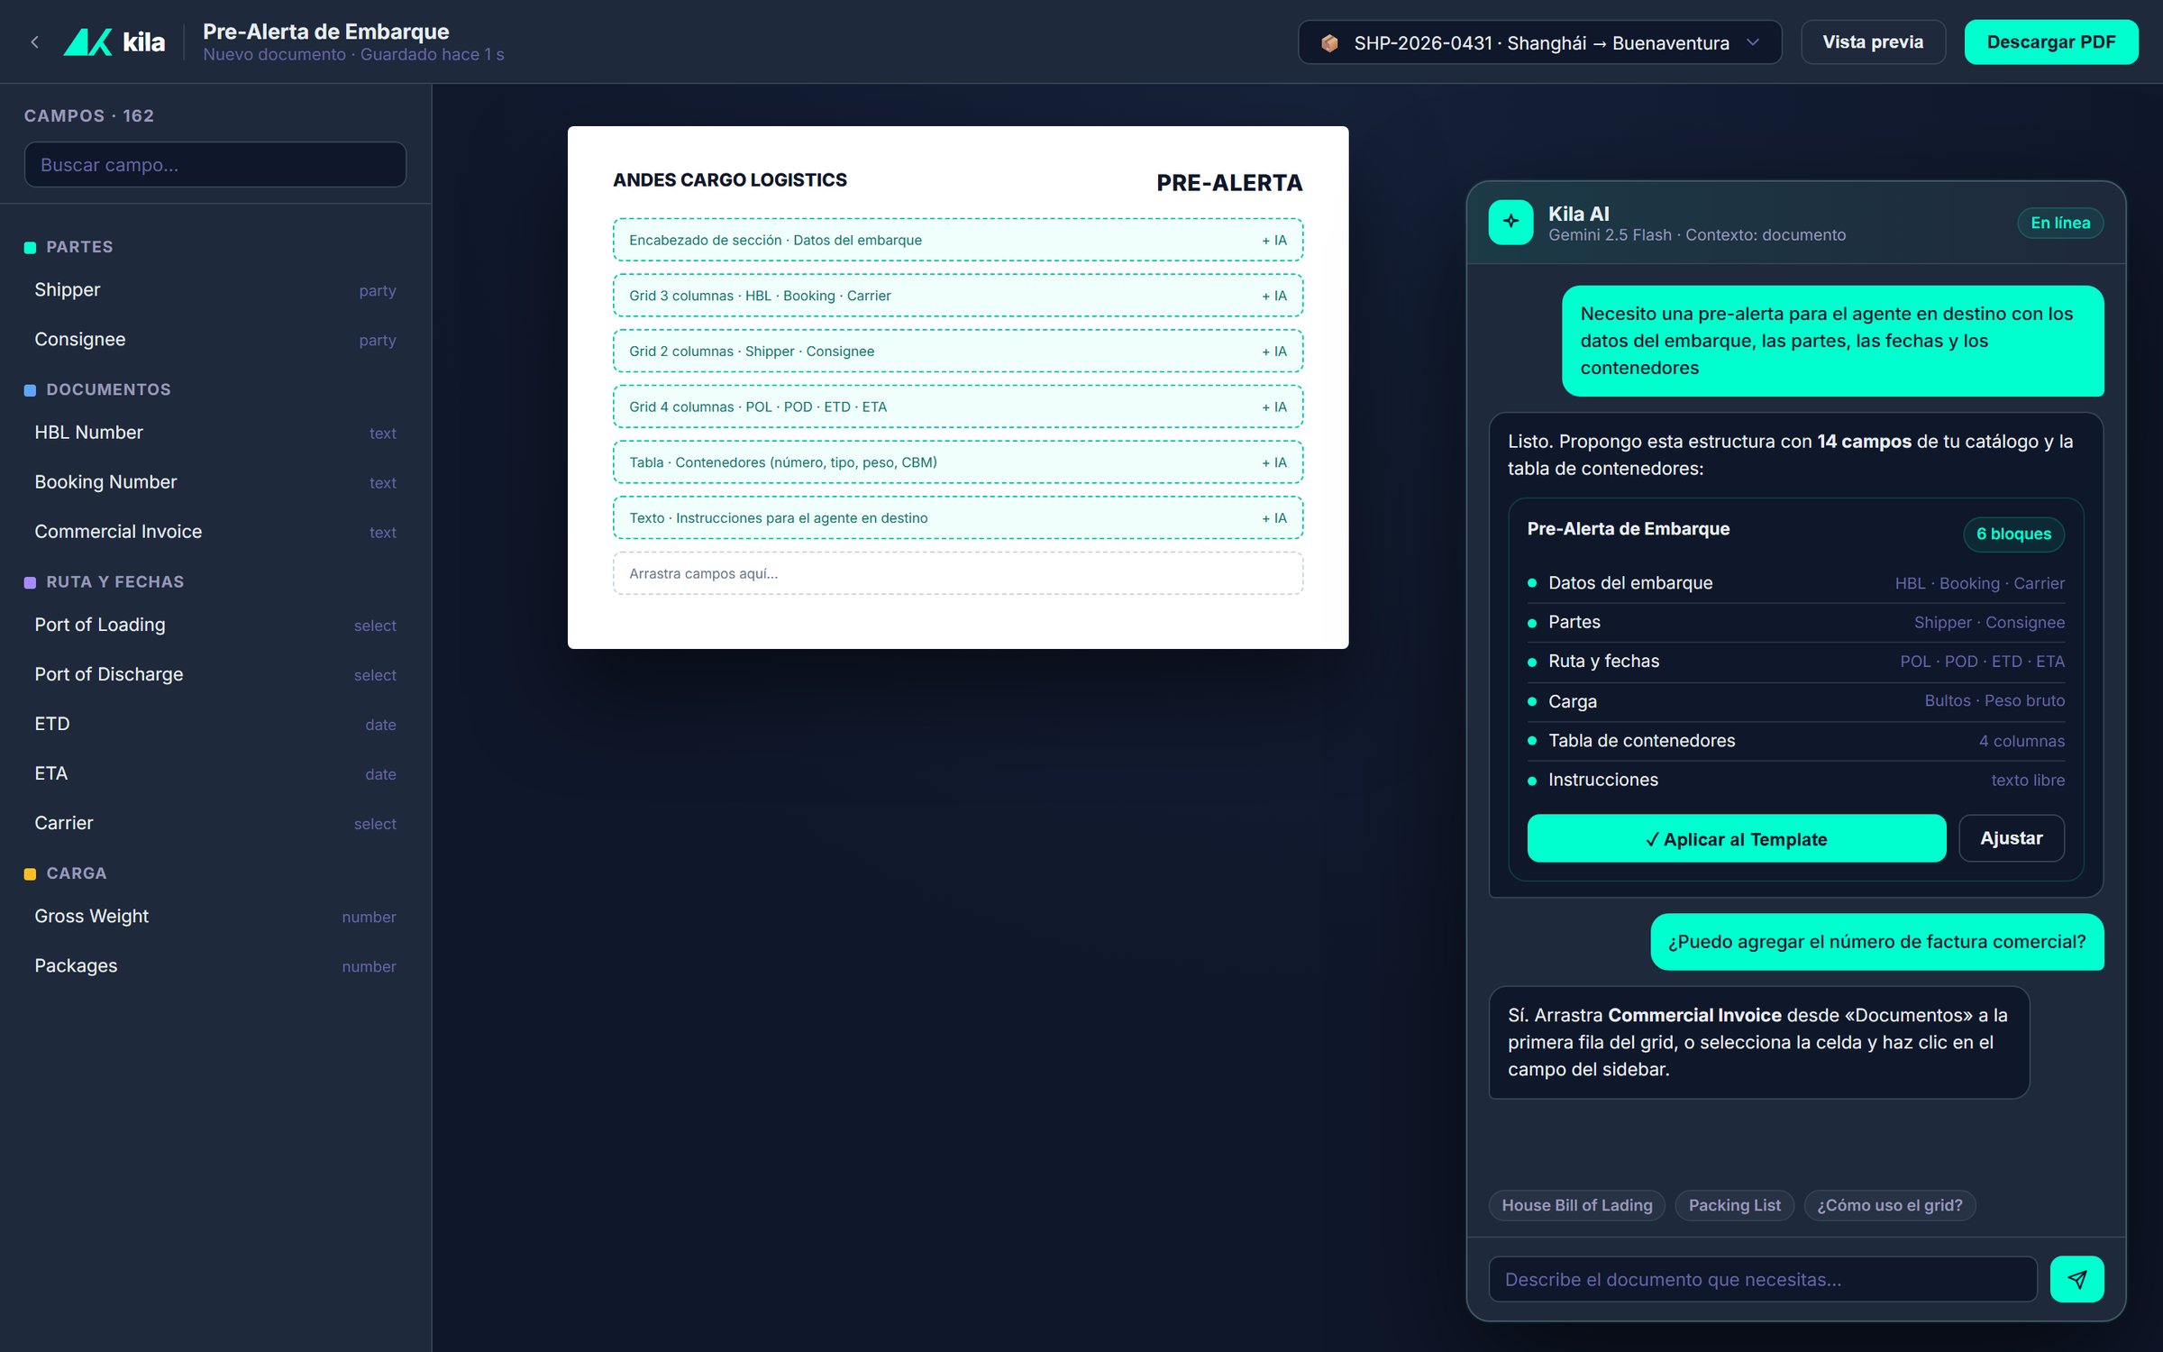Click the Instrucciones proposal row

point(1795,780)
